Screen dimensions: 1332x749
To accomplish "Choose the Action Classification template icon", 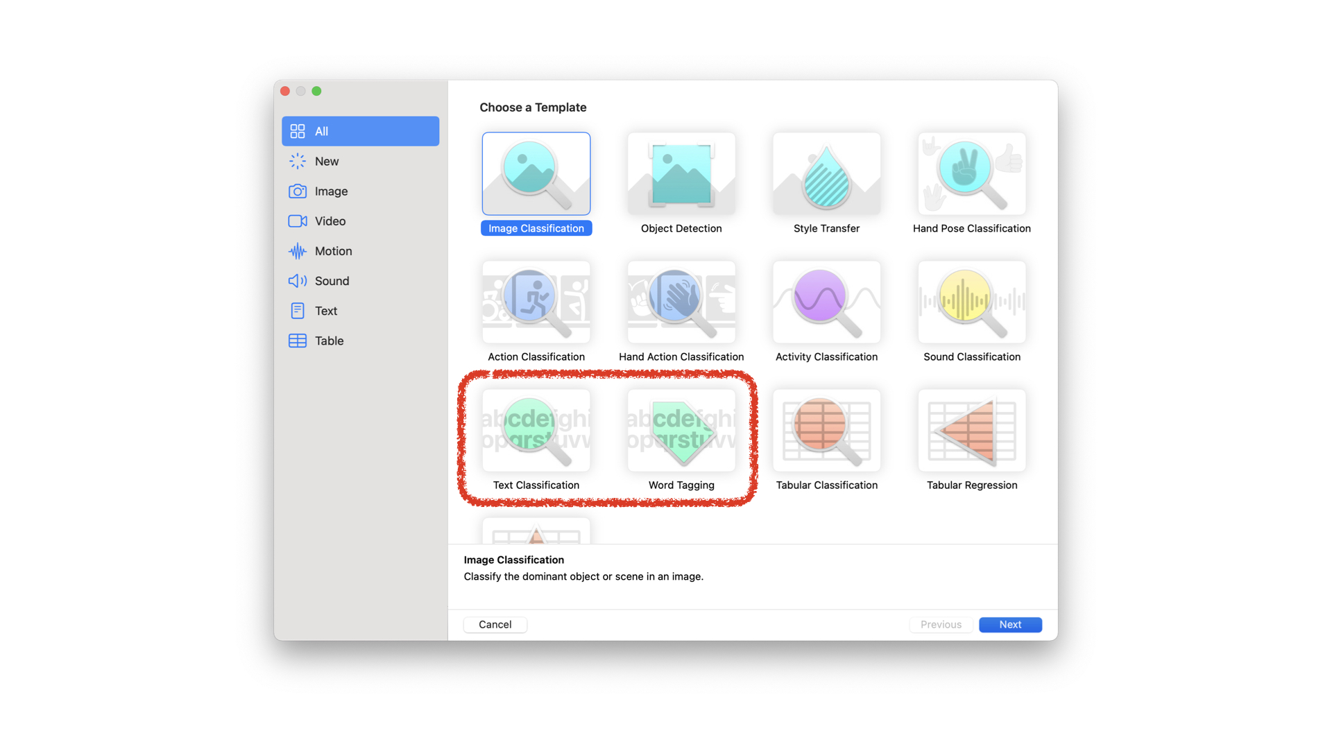I will pyautogui.click(x=536, y=302).
